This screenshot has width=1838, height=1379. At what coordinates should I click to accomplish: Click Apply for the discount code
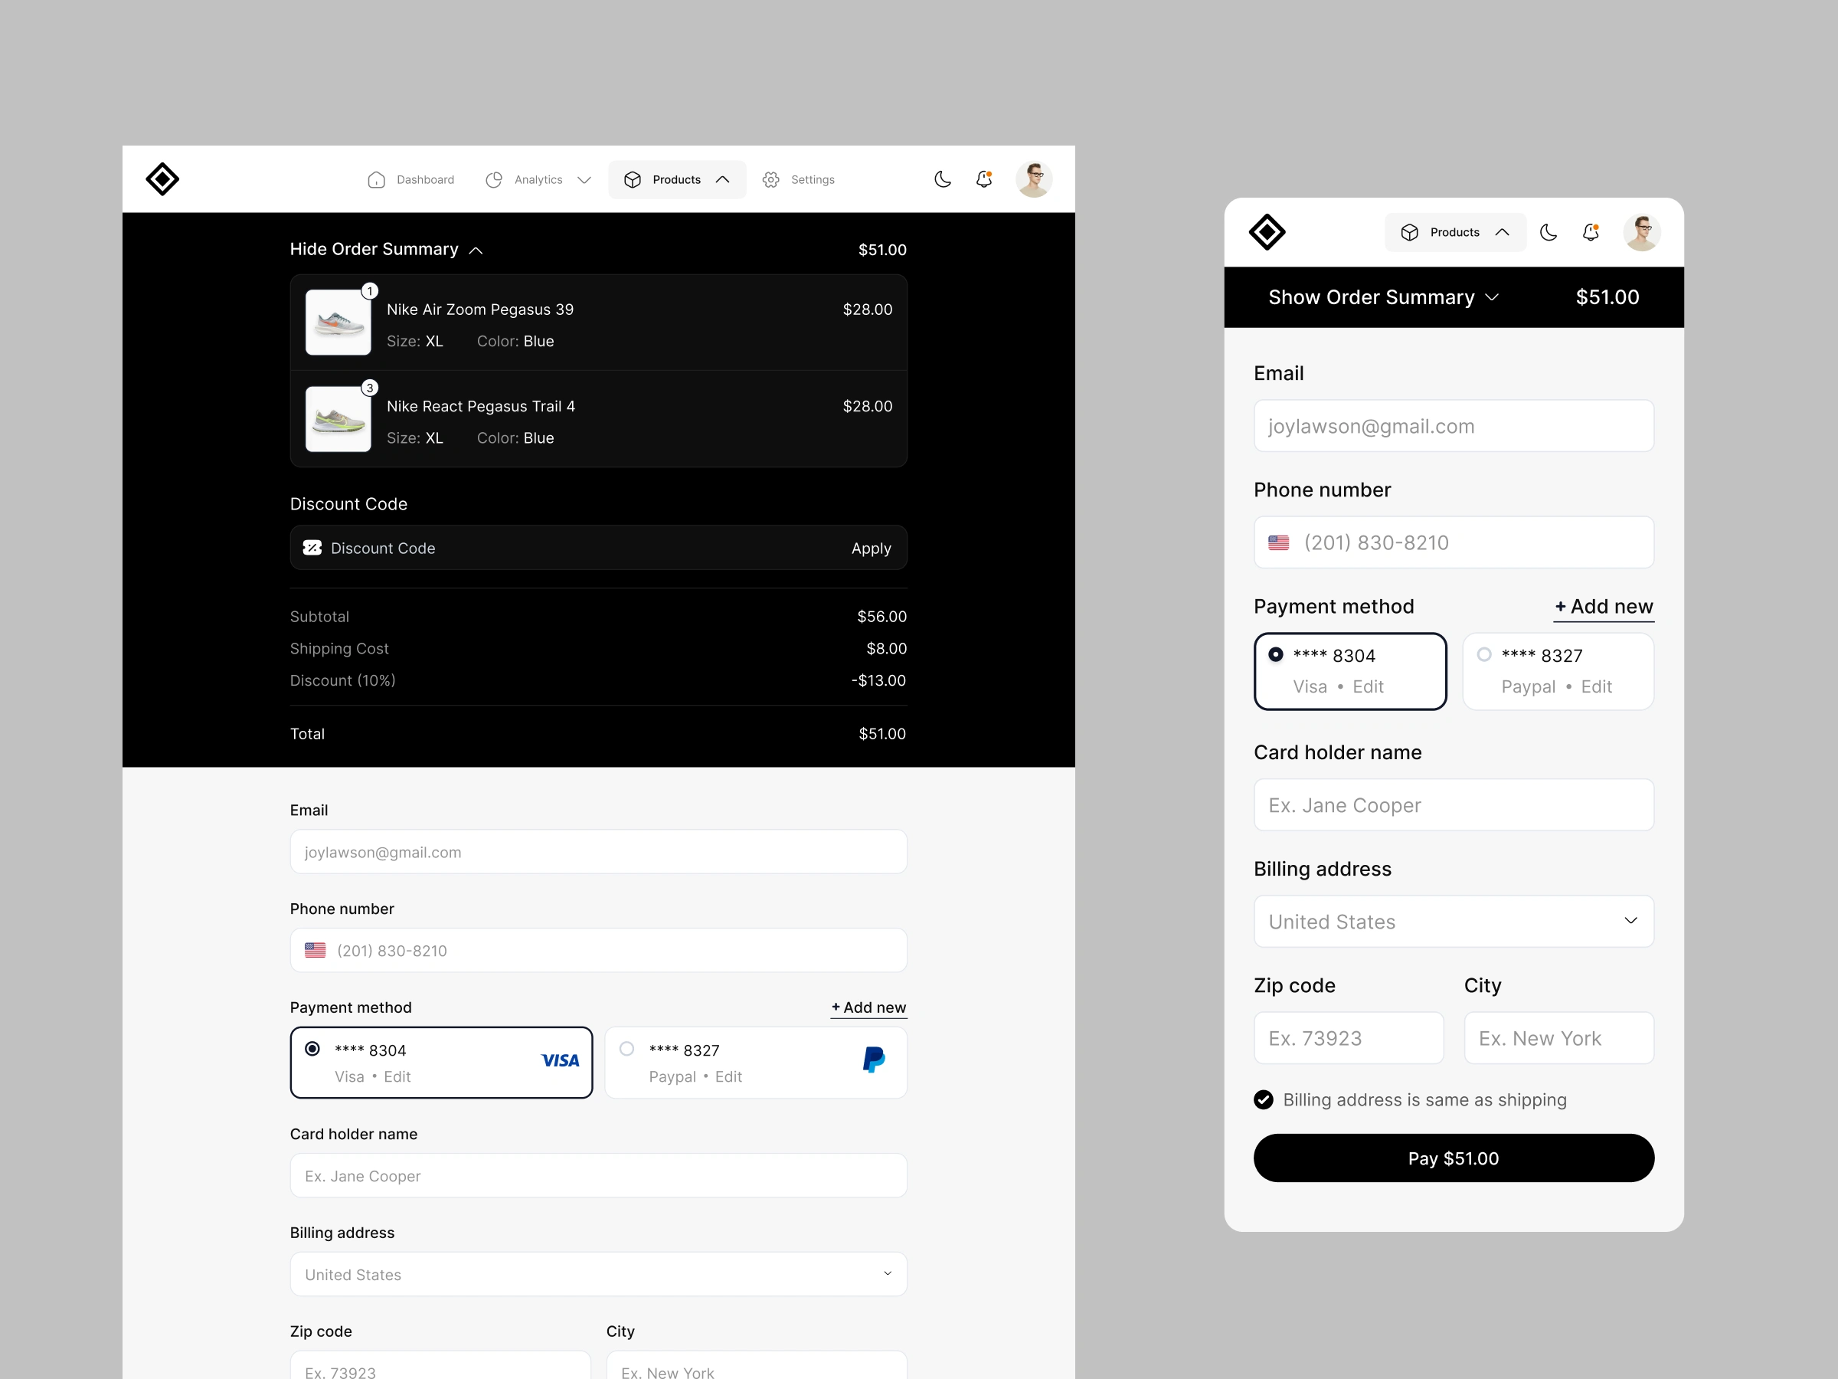(871, 549)
